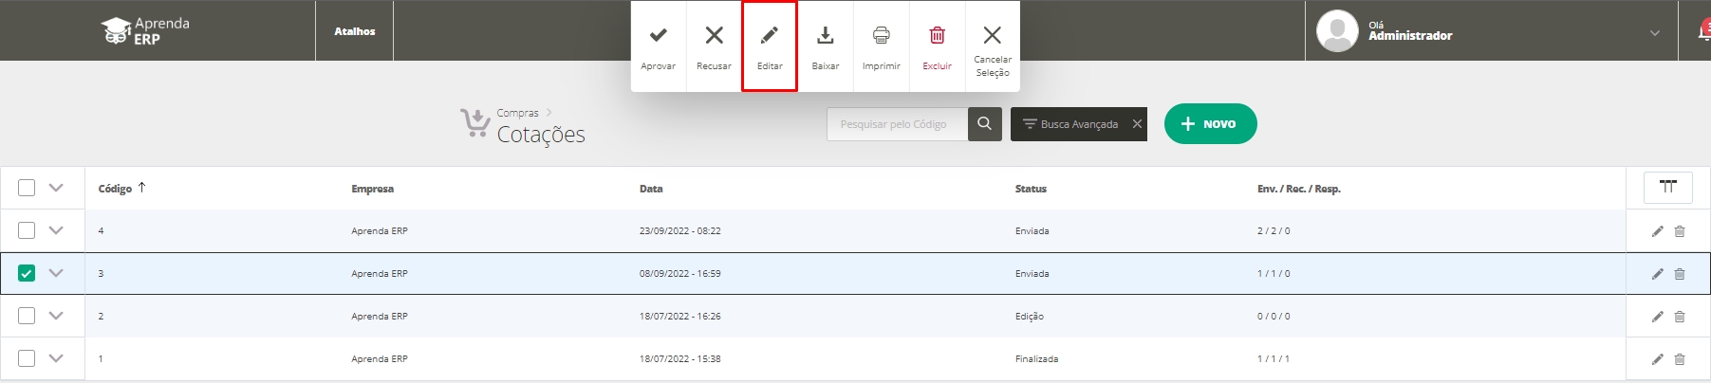Image resolution: width=1711 pixels, height=383 pixels.
Task: Click the Pesquisar pelo Código input field
Action: tap(897, 124)
